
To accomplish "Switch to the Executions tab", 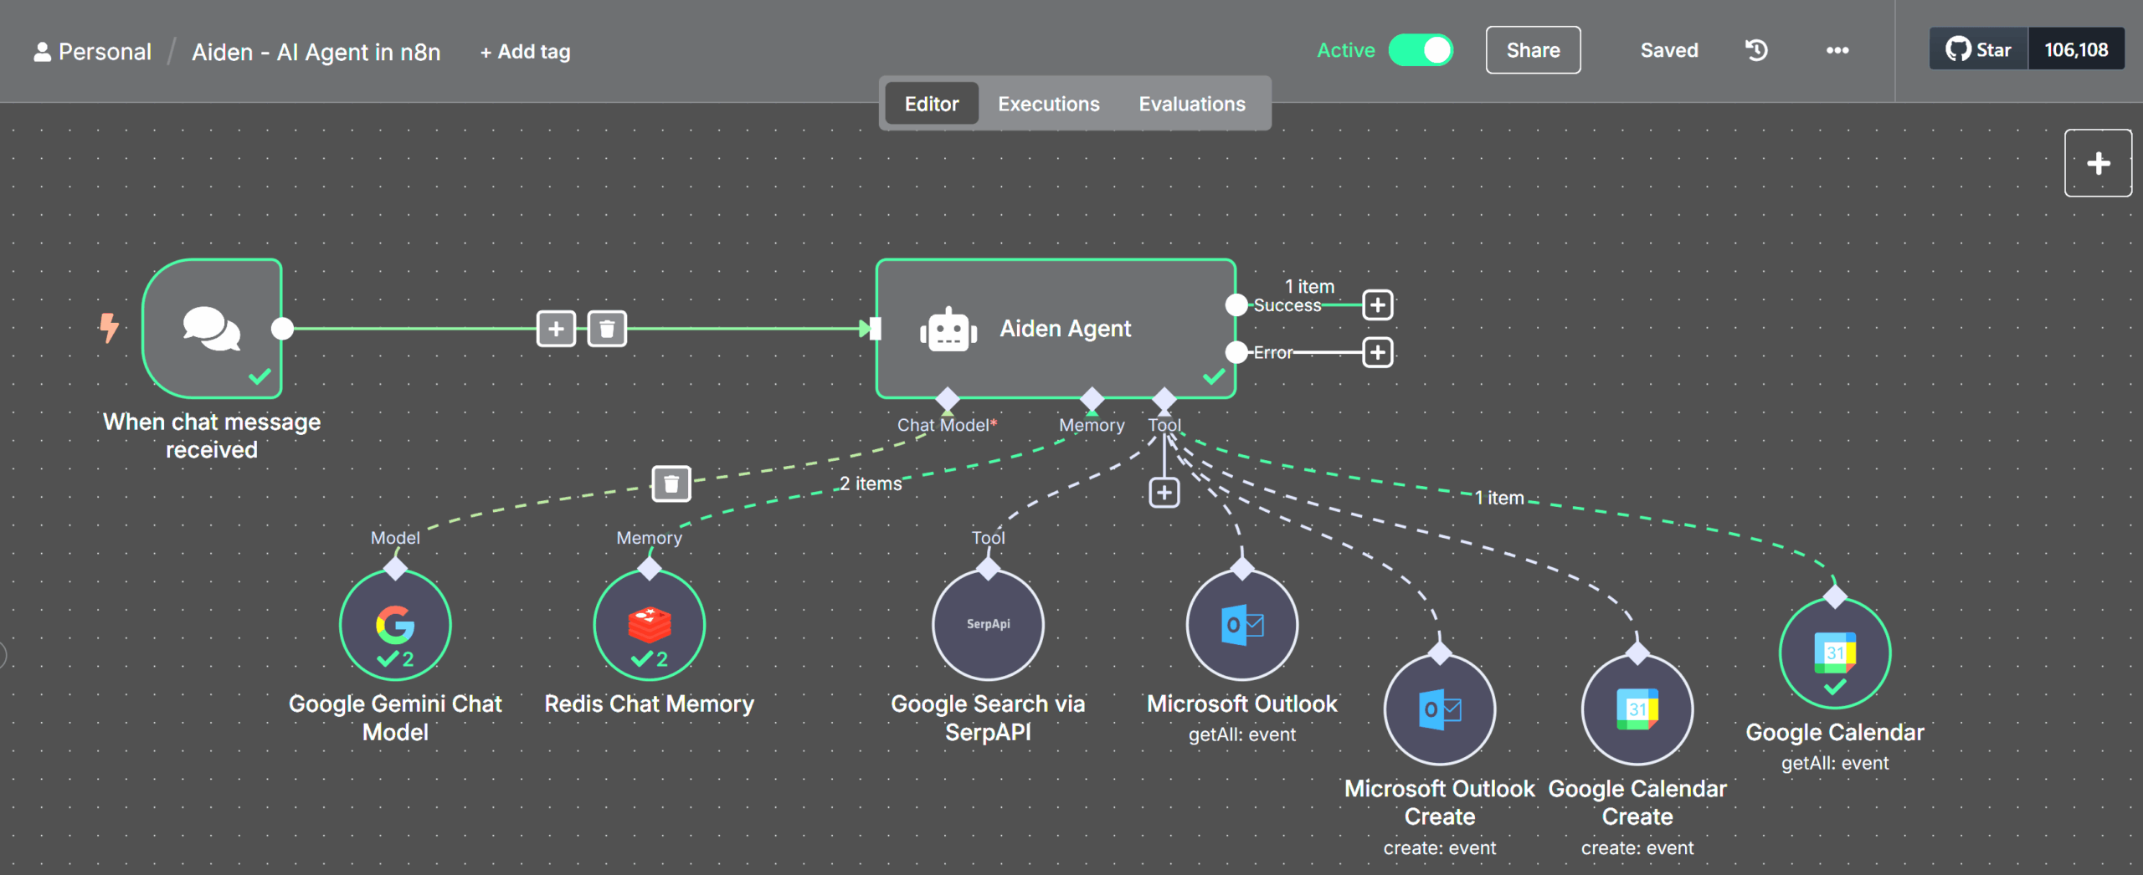I will coord(1048,104).
